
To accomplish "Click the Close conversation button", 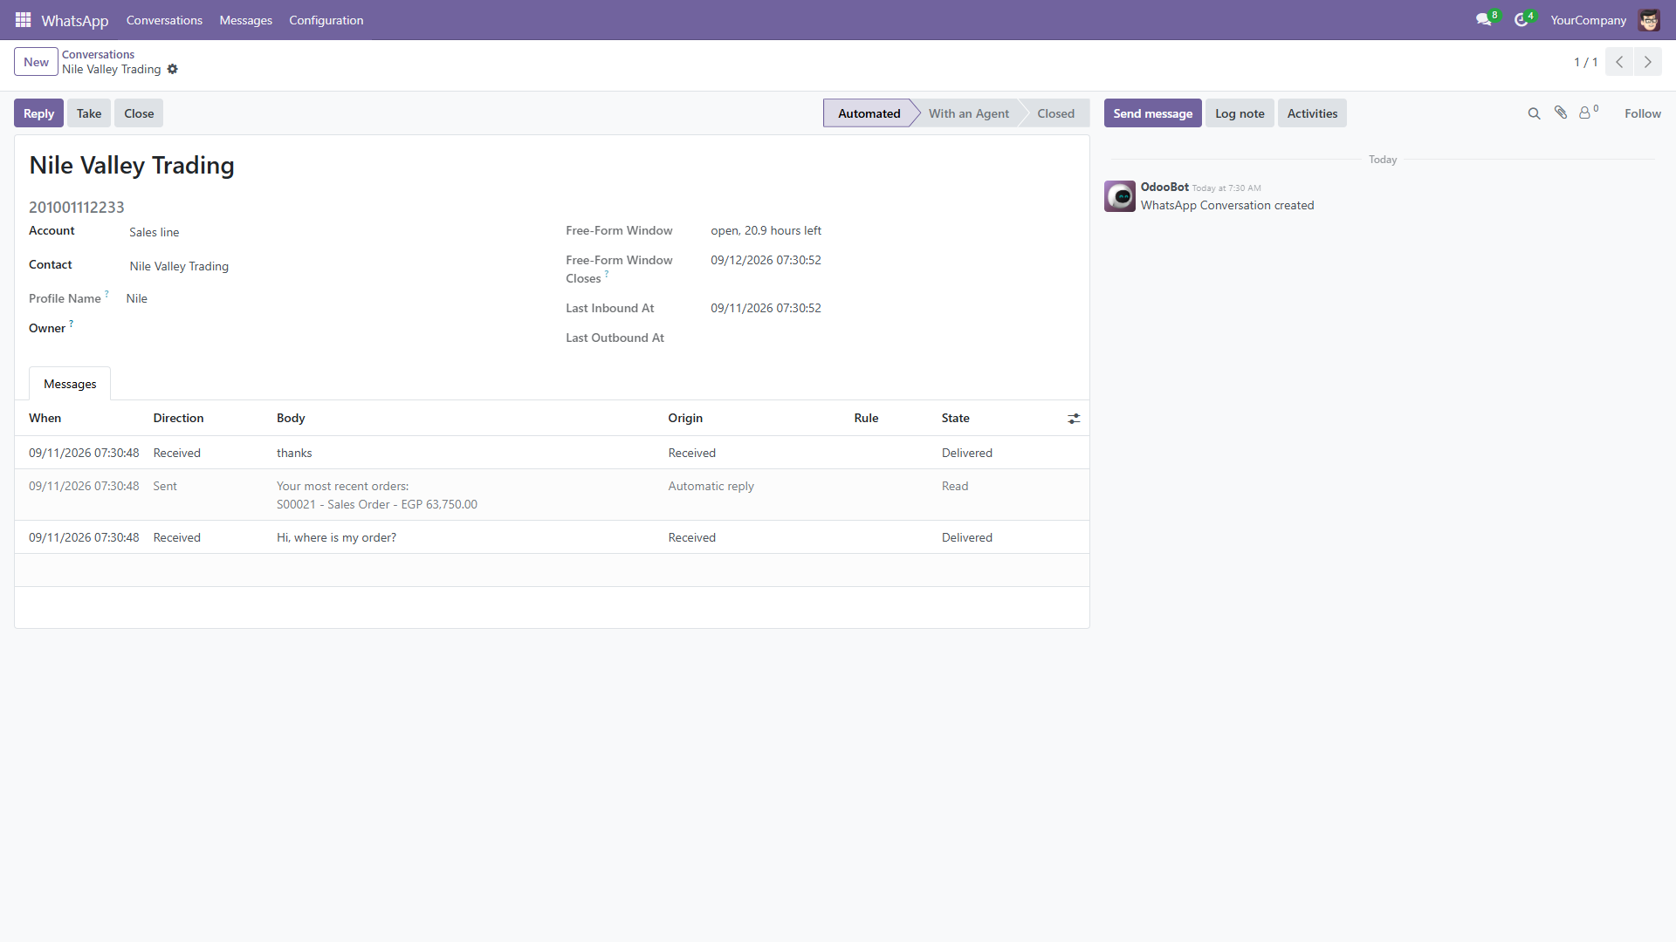I will (139, 113).
